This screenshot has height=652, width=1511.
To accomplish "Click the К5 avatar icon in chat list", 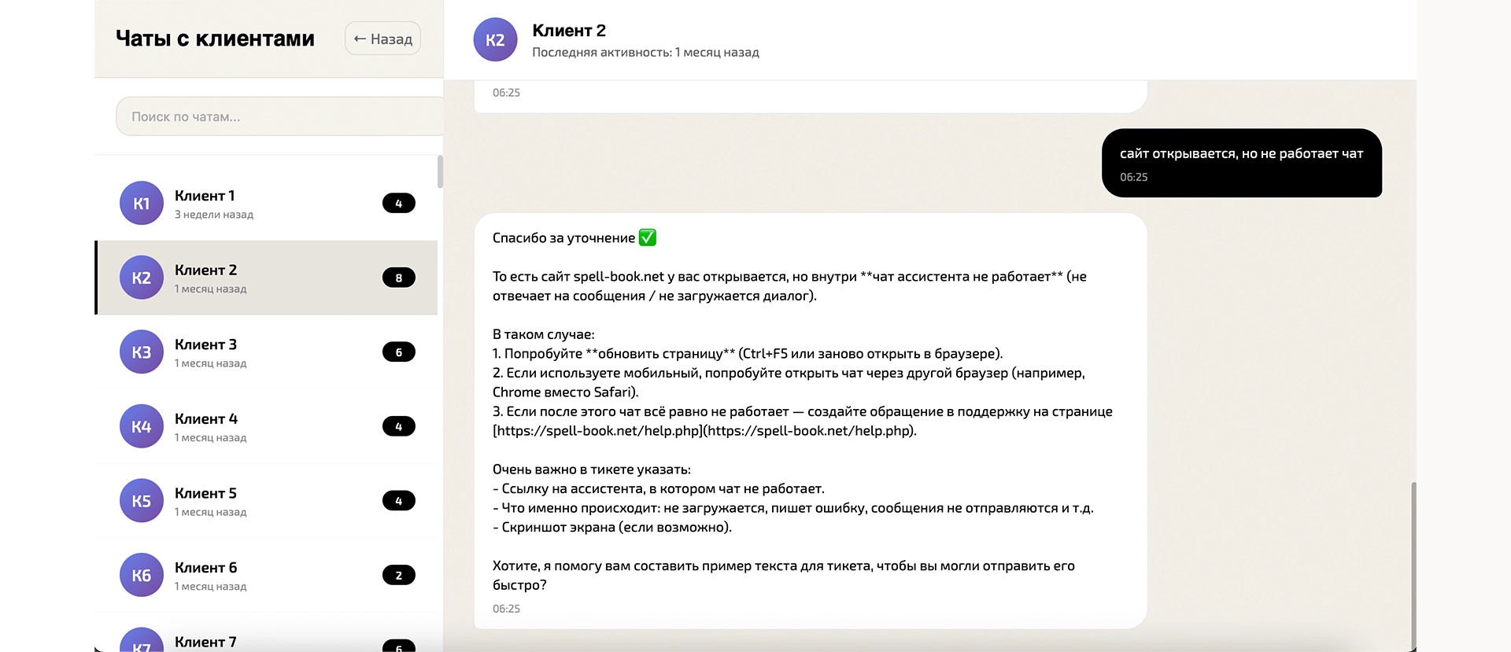I will click(142, 501).
